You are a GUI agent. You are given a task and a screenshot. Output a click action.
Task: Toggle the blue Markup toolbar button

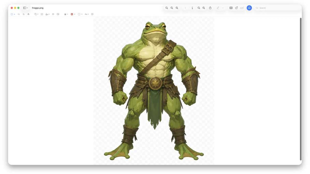coord(249,8)
